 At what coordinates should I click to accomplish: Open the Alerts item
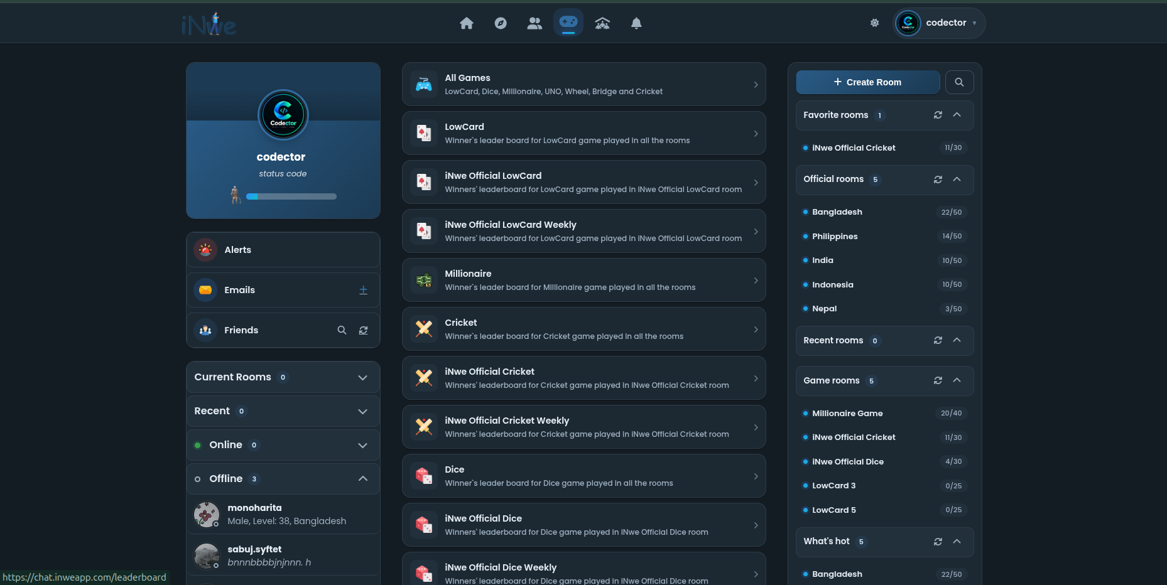[x=283, y=250]
